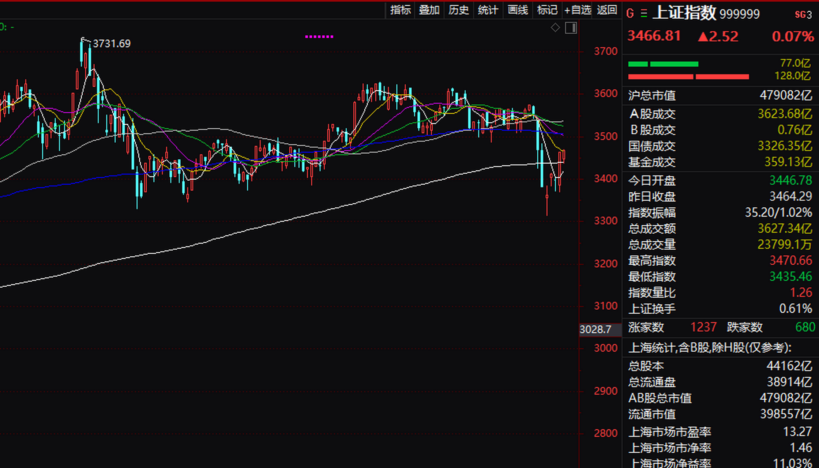The width and height of the screenshot is (819, 468).
Task: Click the 3500 price axis label
Action: tap(606, 136)
